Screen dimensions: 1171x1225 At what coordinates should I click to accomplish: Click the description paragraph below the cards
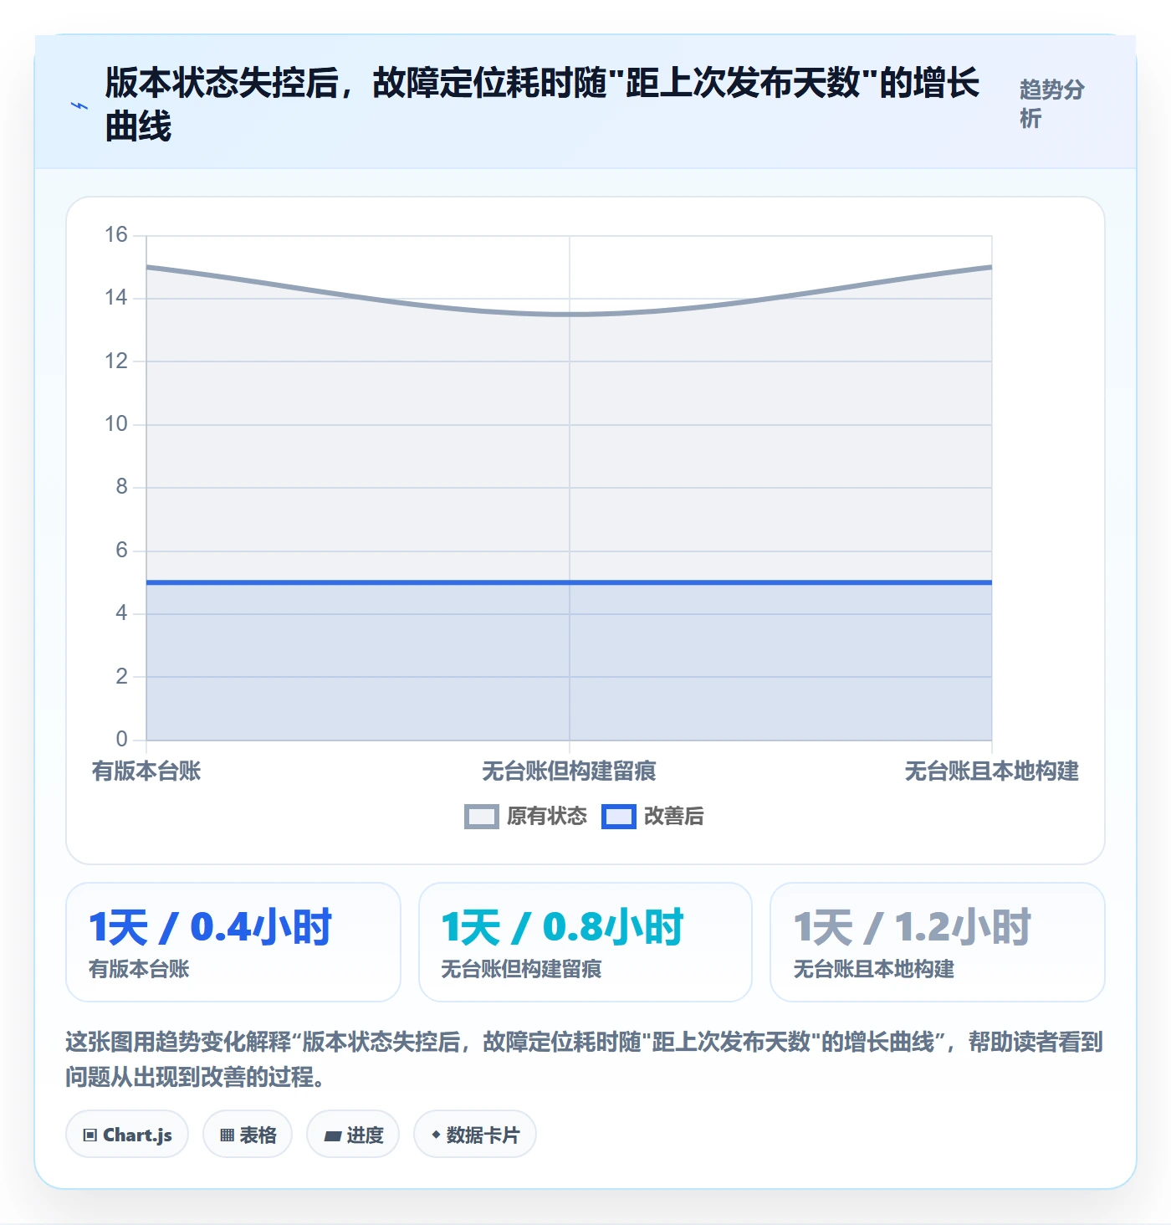(x=585, y=1059)
